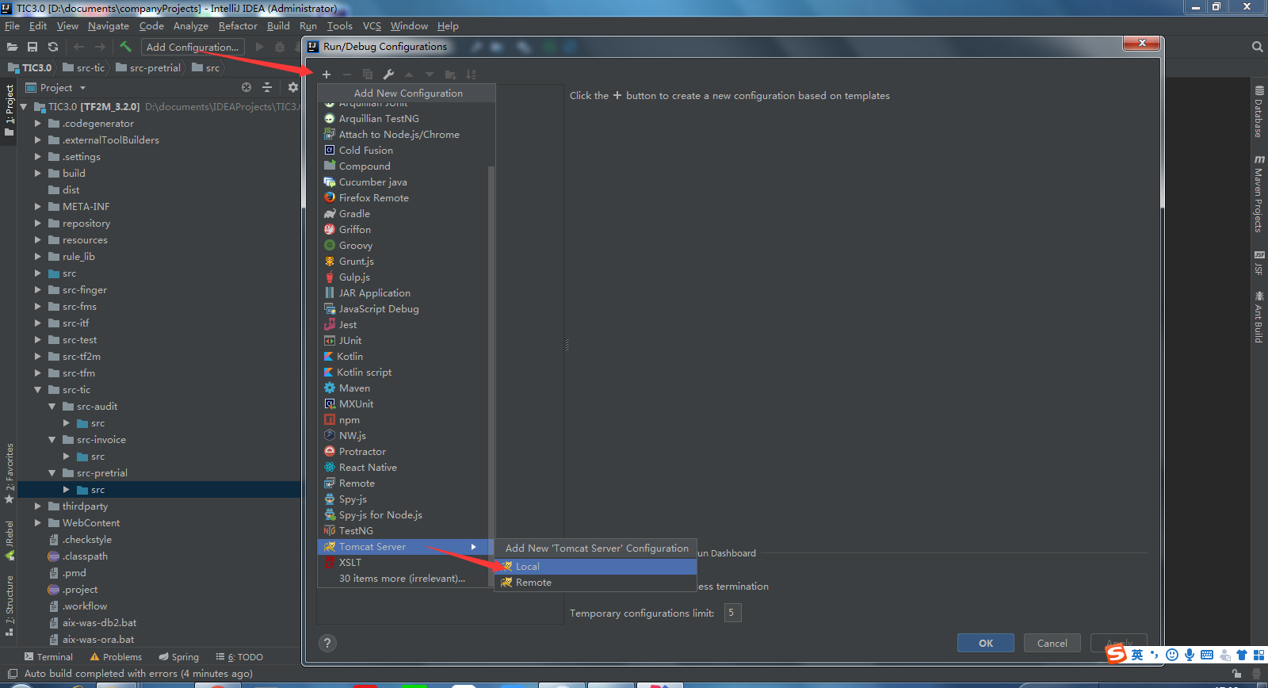Open the VCS menu
The width and height of the screenshot is (1268, 688).
point(372,26)
